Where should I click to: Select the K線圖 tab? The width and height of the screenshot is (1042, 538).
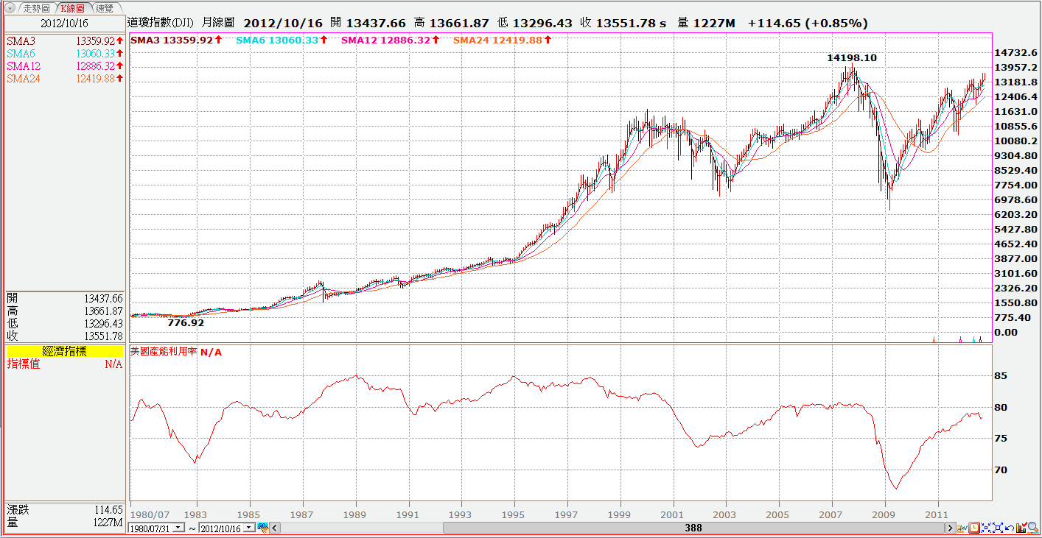[x=73, y=8]
